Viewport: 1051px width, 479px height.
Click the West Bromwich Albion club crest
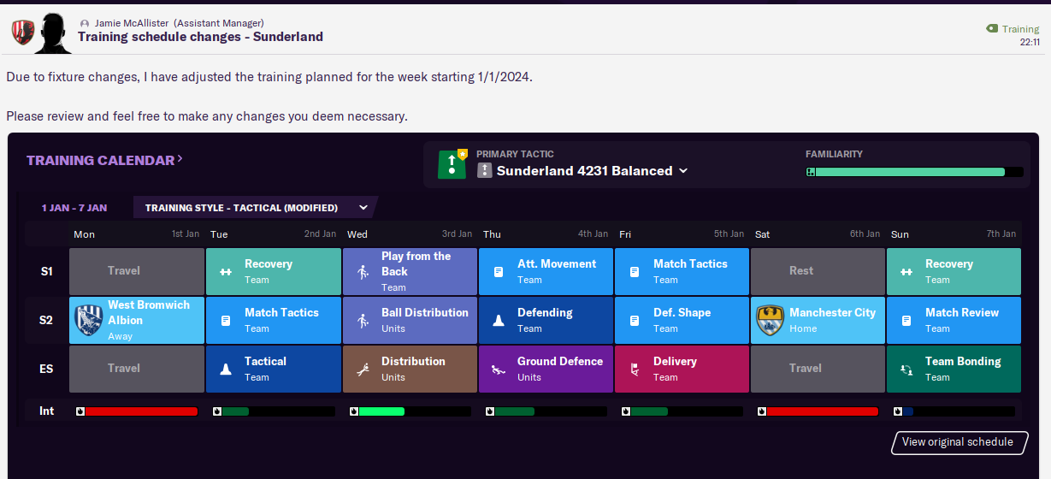tap(88, 321)
